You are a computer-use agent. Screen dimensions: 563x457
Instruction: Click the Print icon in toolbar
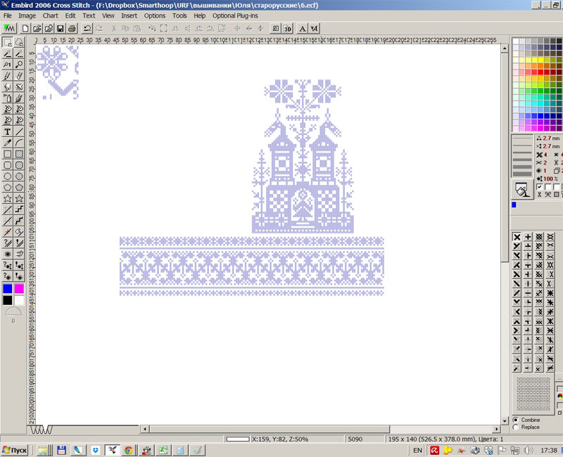click(x=71, y=29)
